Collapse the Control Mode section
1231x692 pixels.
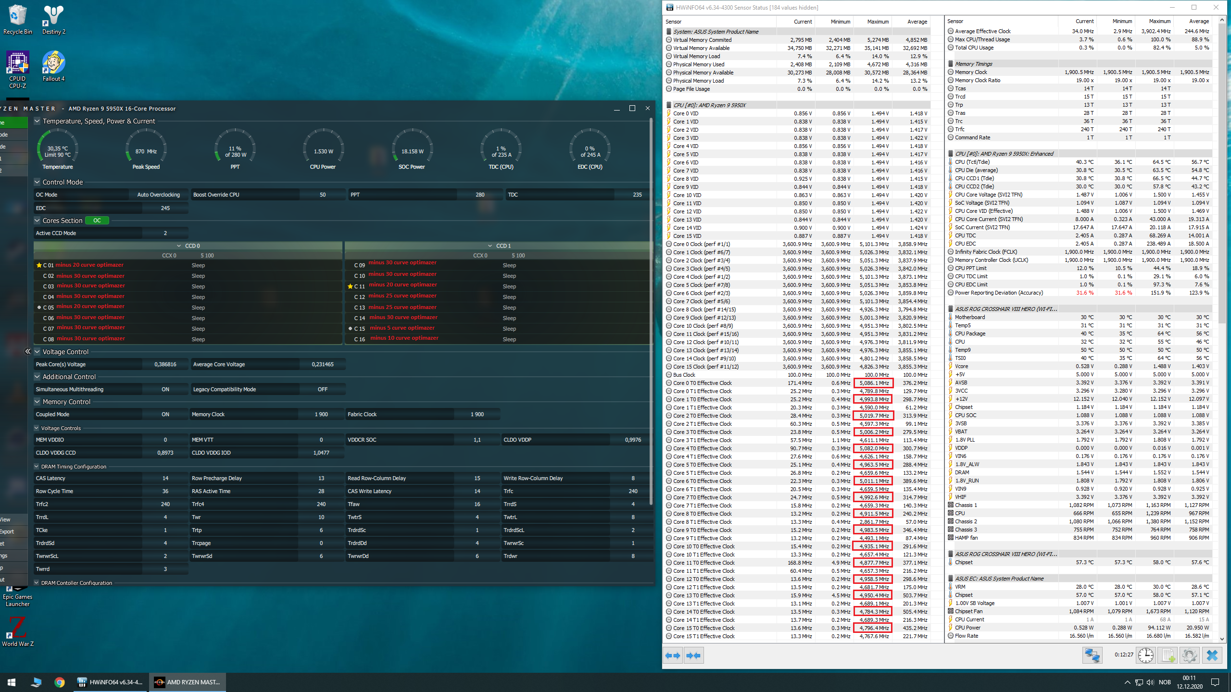coord(37,182)
